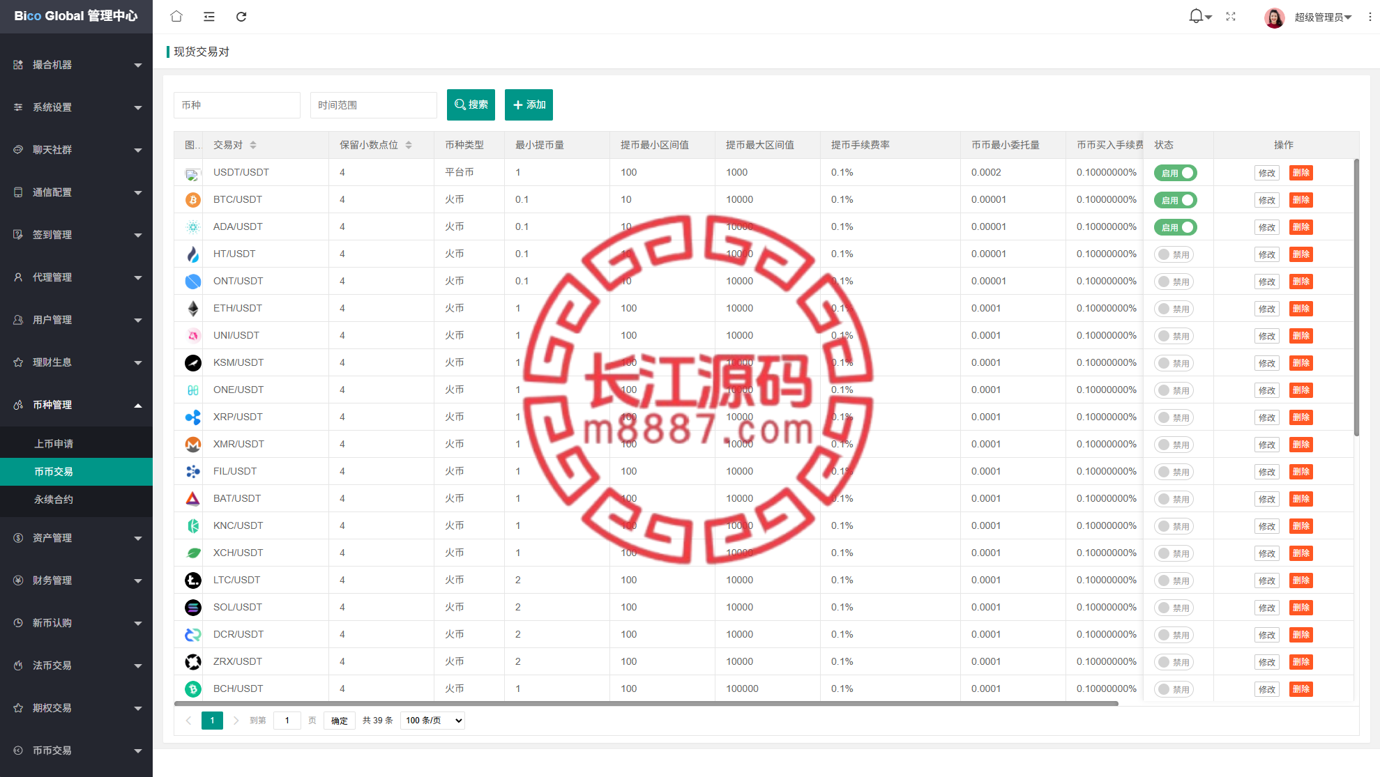The height and width of the screenshot is (777, 1380).
Task: Expand the 撮合机器 sidebar menu
Action: click(x=76, y=65)
